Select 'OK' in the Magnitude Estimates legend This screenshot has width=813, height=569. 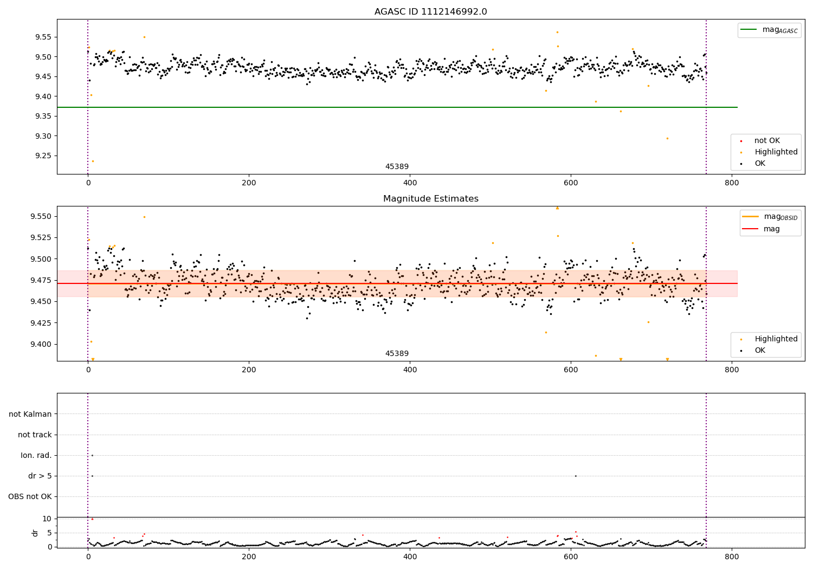pos(759,351)
